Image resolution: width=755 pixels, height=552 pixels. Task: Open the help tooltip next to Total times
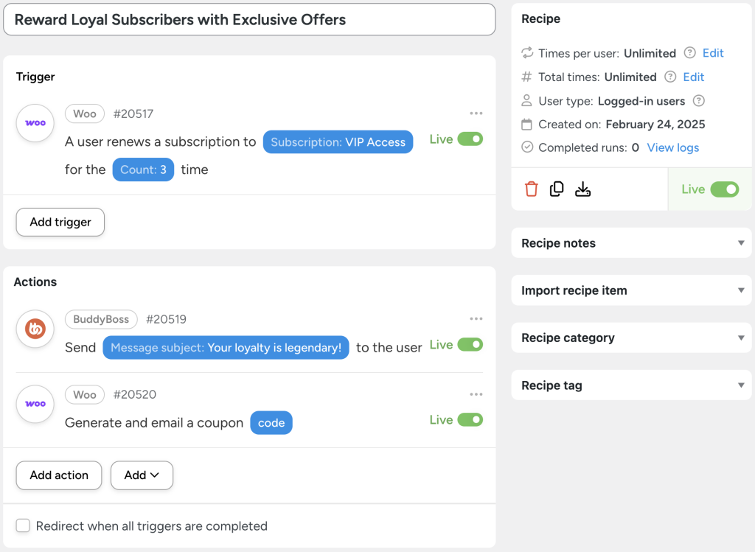tap(669, 77)
